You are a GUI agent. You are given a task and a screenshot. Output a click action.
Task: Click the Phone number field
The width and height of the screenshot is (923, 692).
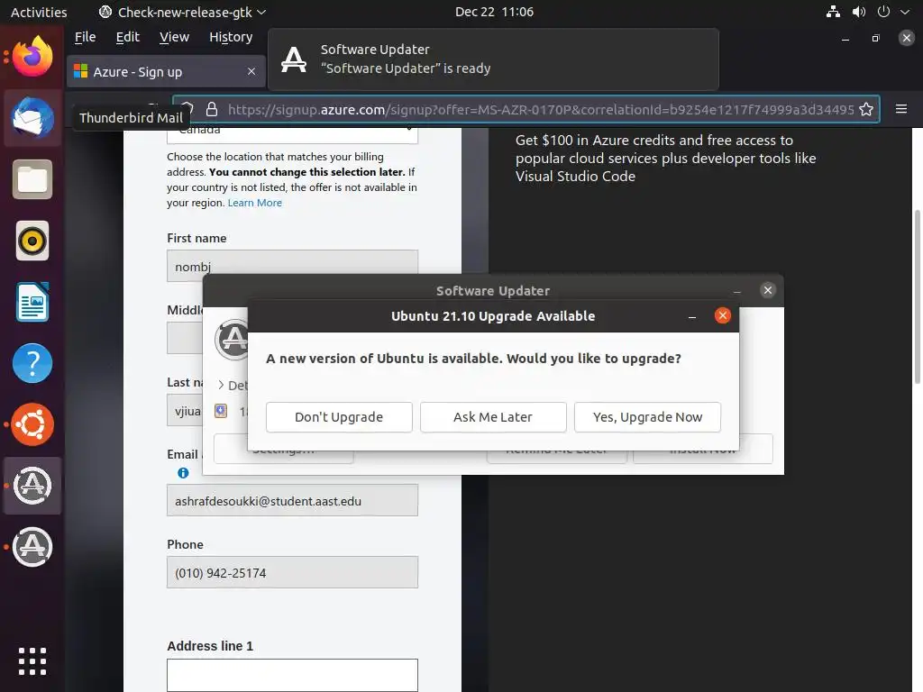(293, 572)
